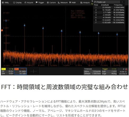Open the F1 FFT math descriptor box
The height and width of the screenshot is (117, 129).
coord(21,71)
